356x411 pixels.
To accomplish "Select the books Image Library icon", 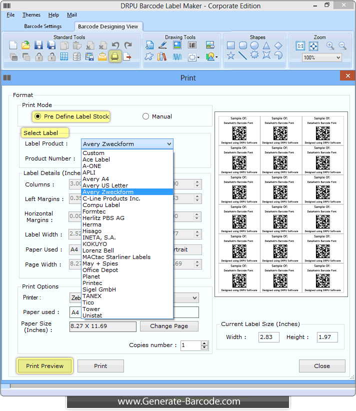I will 162,56.
